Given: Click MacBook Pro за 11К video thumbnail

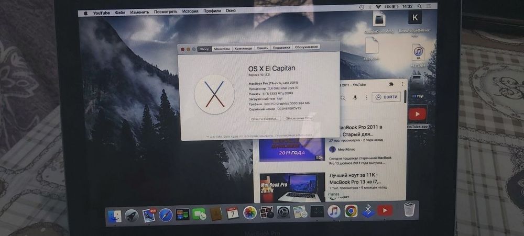Looking at the screenshot, I should click(x=292, y=187).
